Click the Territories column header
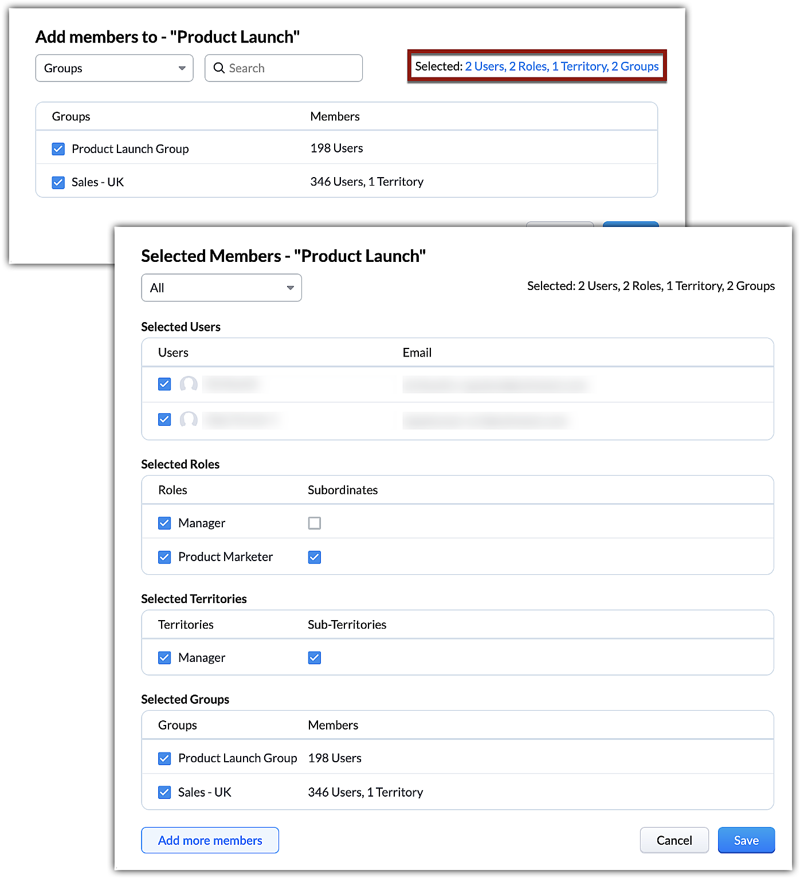Image resolution: width=800 pixels, height=878 pixels. click(186, 625)
